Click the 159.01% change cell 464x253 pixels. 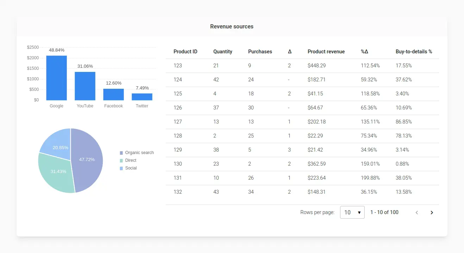[x=370, y=164]
